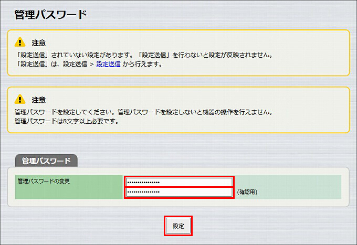
Task: Click the sentence starting 「設定送信」されていない設定があります
Action: [145, 55]
